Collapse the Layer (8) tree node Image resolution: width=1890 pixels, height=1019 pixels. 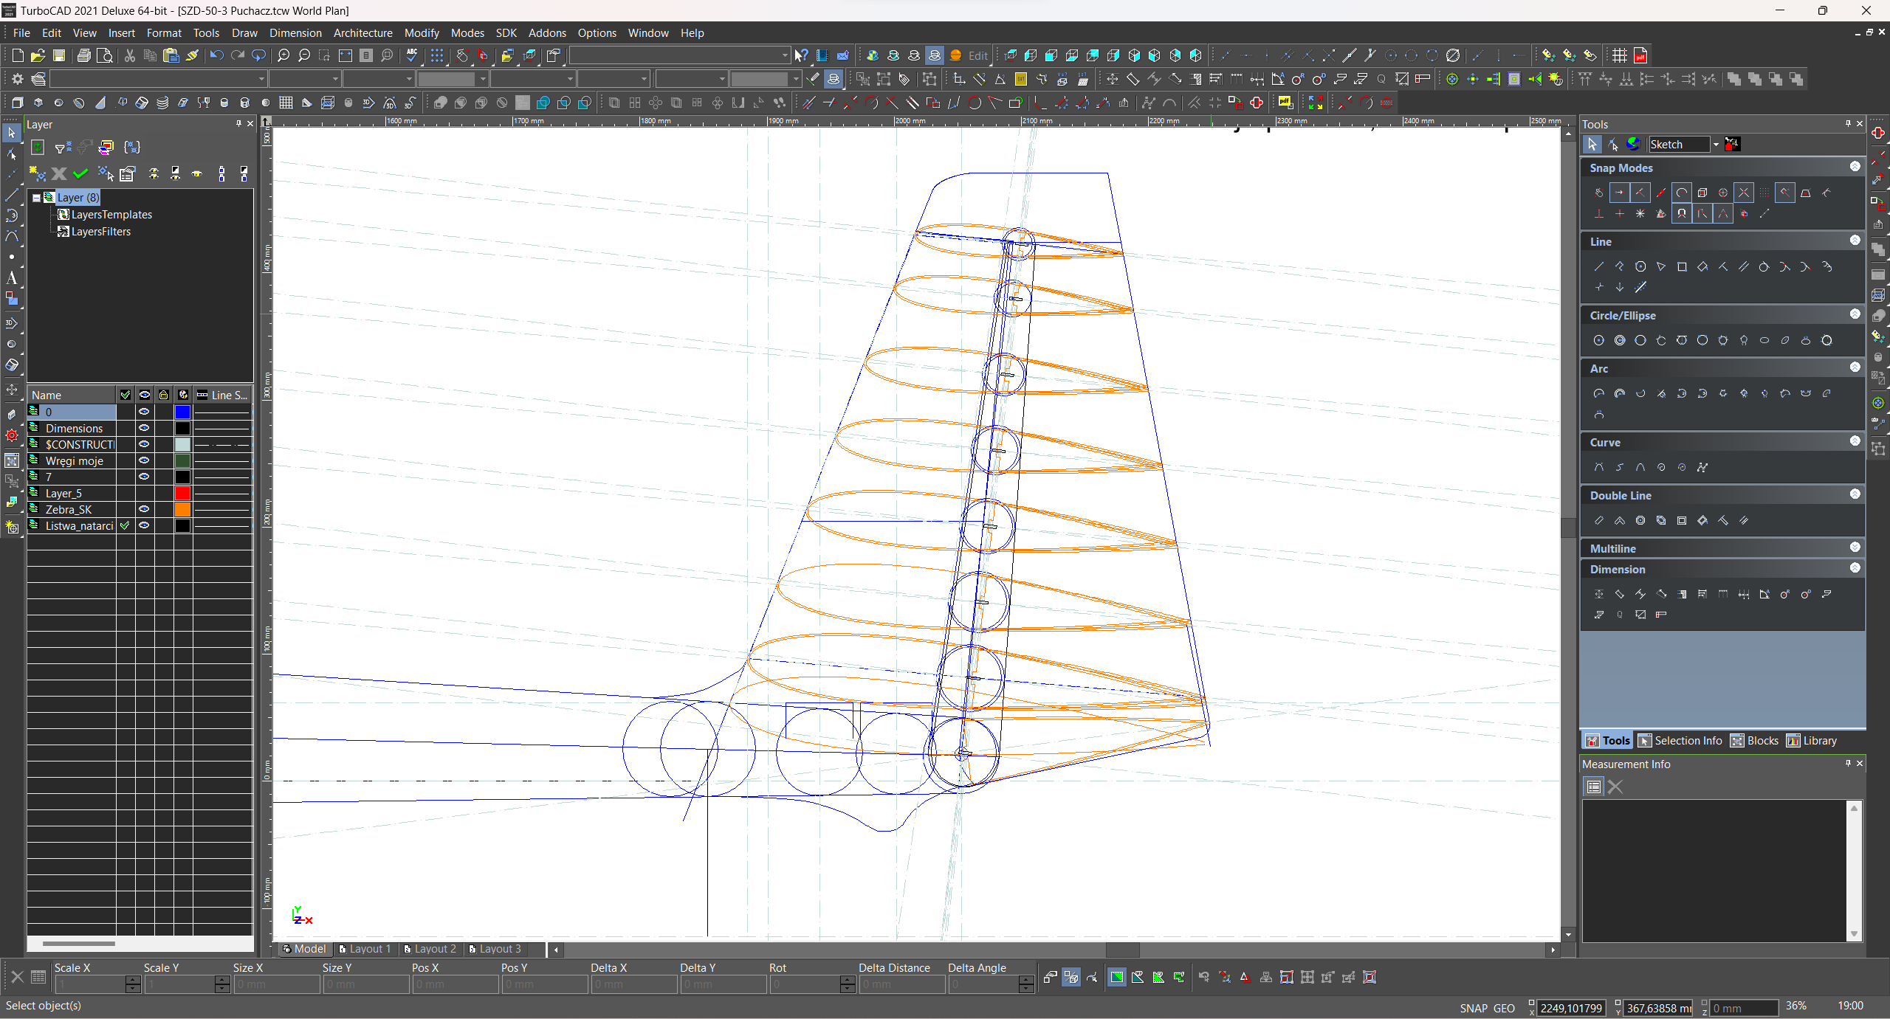coord(36,198)
